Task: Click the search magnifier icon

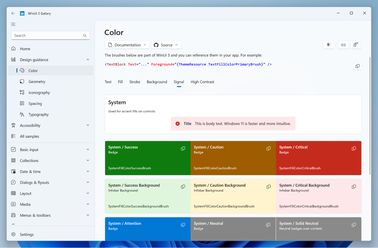Action: 85,35
